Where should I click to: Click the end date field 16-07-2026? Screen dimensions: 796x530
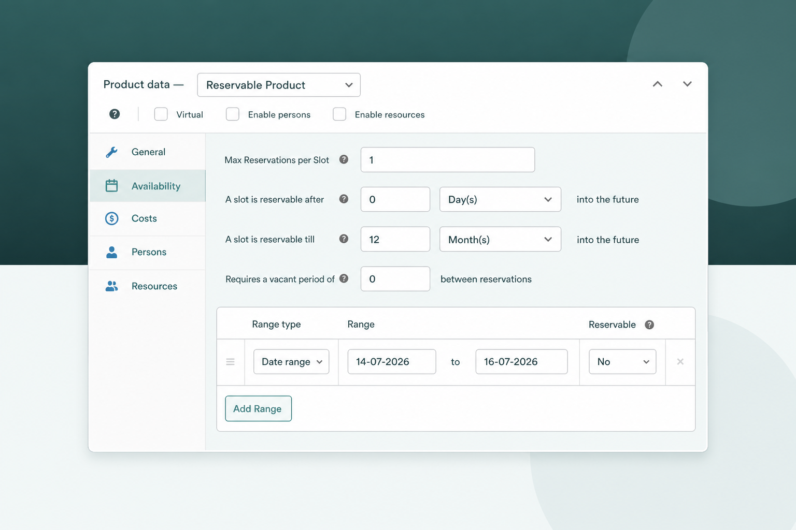click(521, 362)
